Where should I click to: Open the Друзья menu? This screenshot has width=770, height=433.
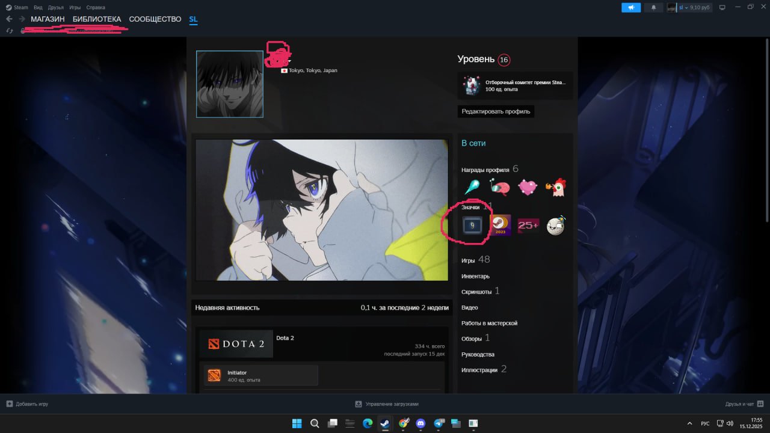(x=56, y=7)
